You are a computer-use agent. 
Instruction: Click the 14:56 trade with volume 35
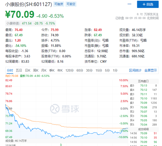[x=143, y=138]
